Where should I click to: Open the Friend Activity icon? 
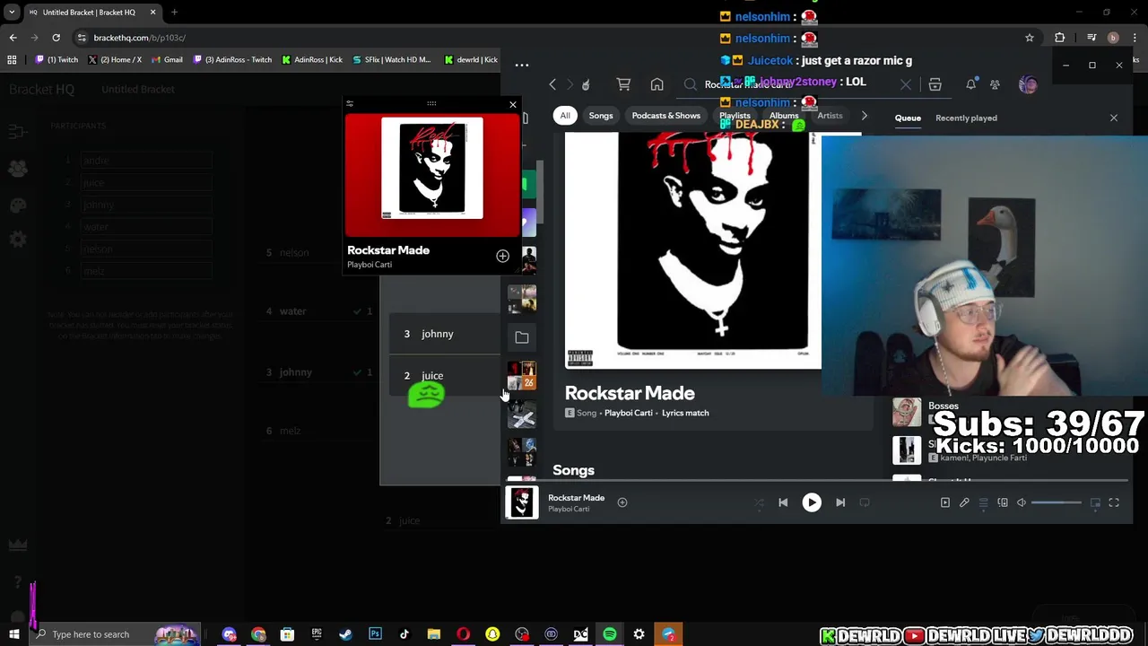pyautogui.click(x=995, y=84)
